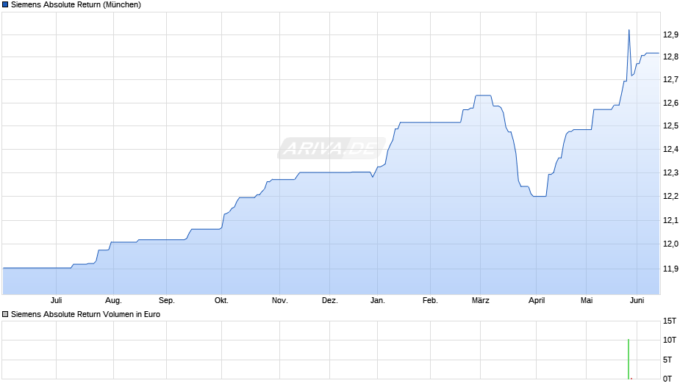The height and width of the screenshot is (386, 691).
Task: Click the price spike peak above 12,9
Action: click(x=629, y=30)
